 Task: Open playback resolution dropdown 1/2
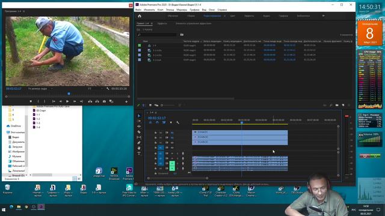(x=95, y=89)
